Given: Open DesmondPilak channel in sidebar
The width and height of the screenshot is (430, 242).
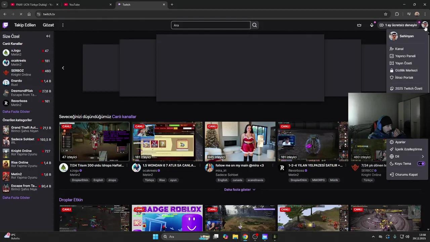Looking at the screenshot, I should (x=27, y=93).
